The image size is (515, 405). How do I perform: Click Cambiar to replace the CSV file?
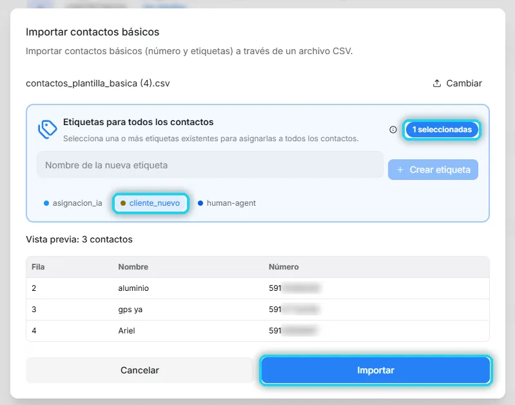[458, 83]
